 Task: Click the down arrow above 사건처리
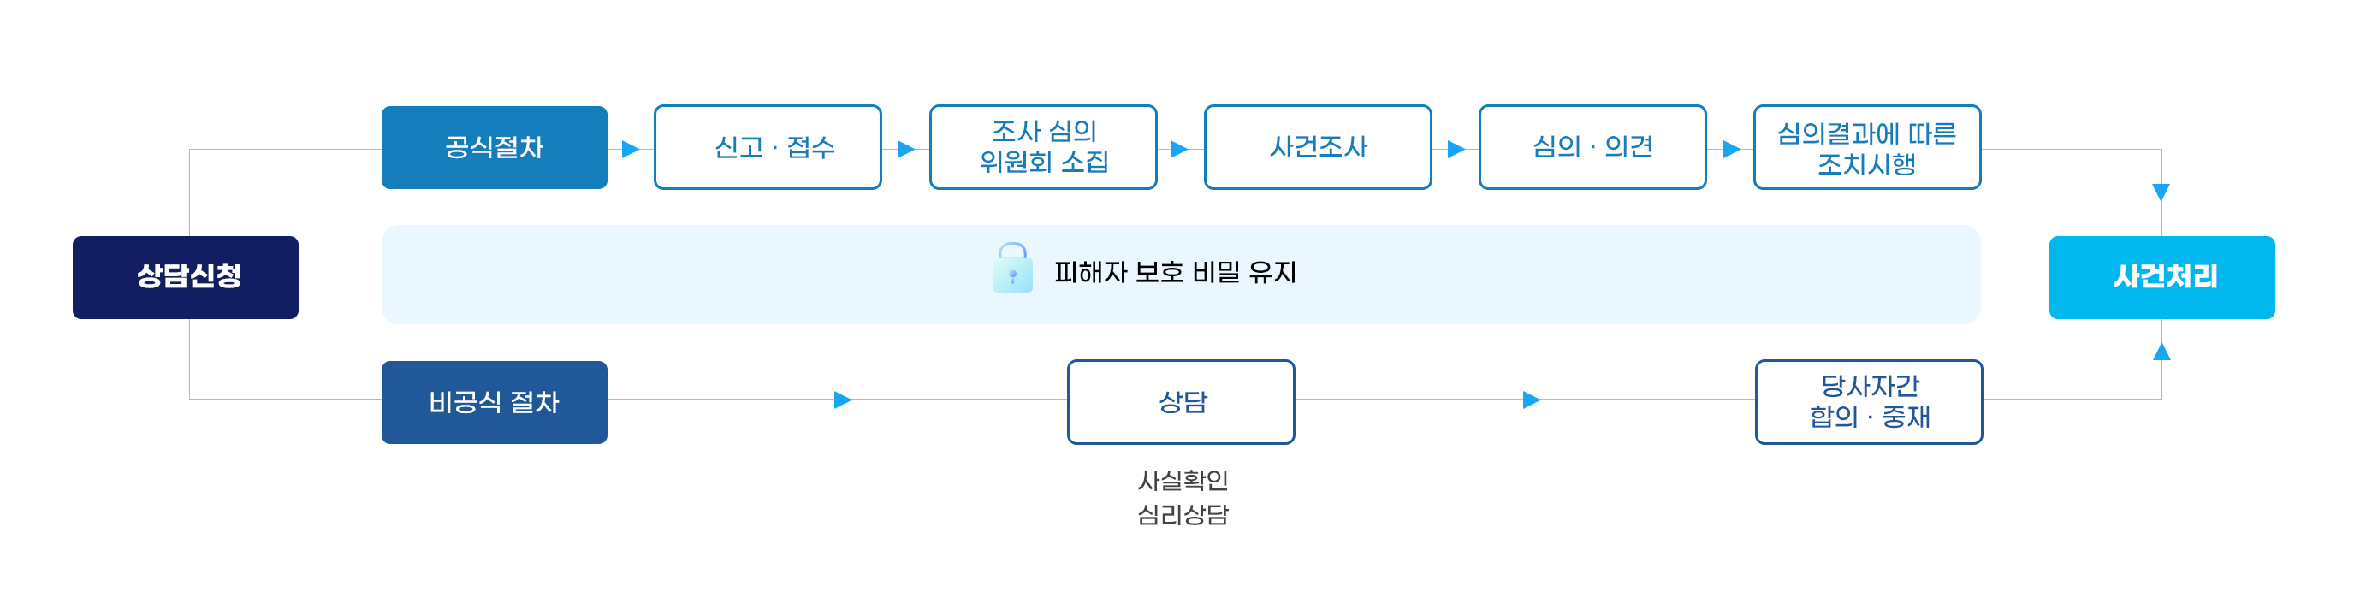[x=2161, y=192]
